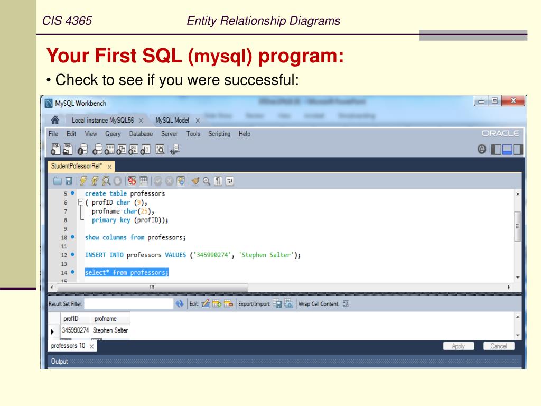Edit current row pencil icon
541x406 pixels.
(206, 304)
